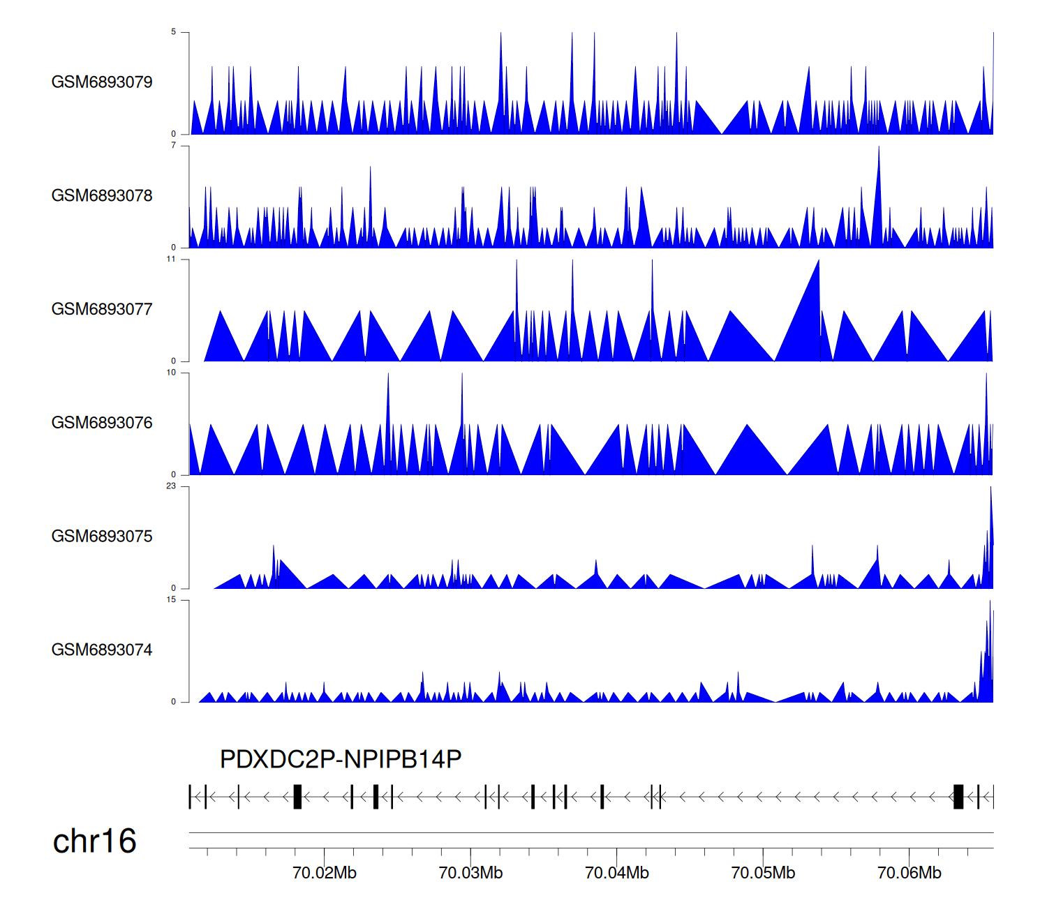1047x921 pixels.
Task: Click the 70.05Mb coordinate label
Action: (763, 874)
